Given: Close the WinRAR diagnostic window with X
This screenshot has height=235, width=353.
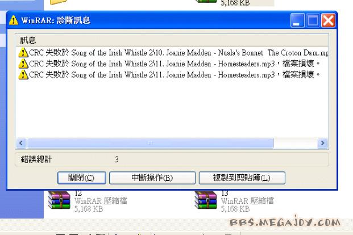Looking at the screenshot, I should pos(328,20).
